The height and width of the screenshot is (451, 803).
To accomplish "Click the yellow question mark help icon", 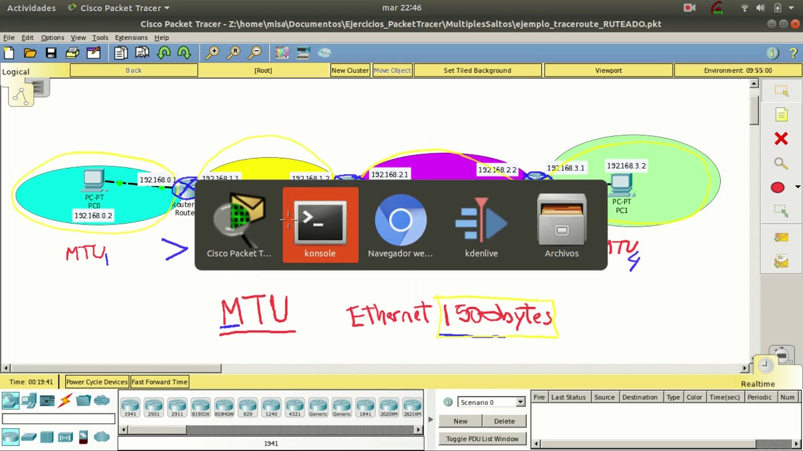I will (x=794, y=53).
